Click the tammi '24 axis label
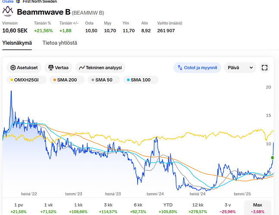The height and width of the screenshot is (215, 279). pyautogui.click(x=155, y=194)
